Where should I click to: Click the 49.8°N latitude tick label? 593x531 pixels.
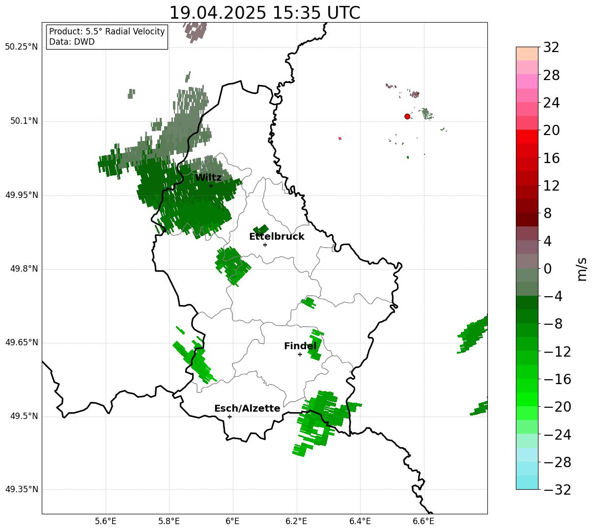pos(24,269)
